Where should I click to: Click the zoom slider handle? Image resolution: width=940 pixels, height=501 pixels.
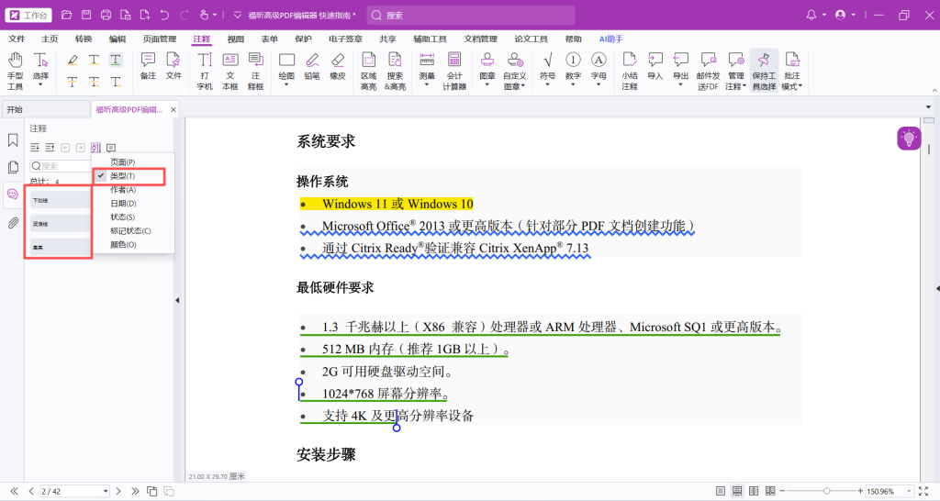tap(826, 491)
